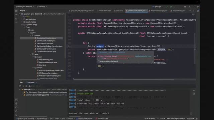Show hidden editor tabs chevron

[190, 11]
